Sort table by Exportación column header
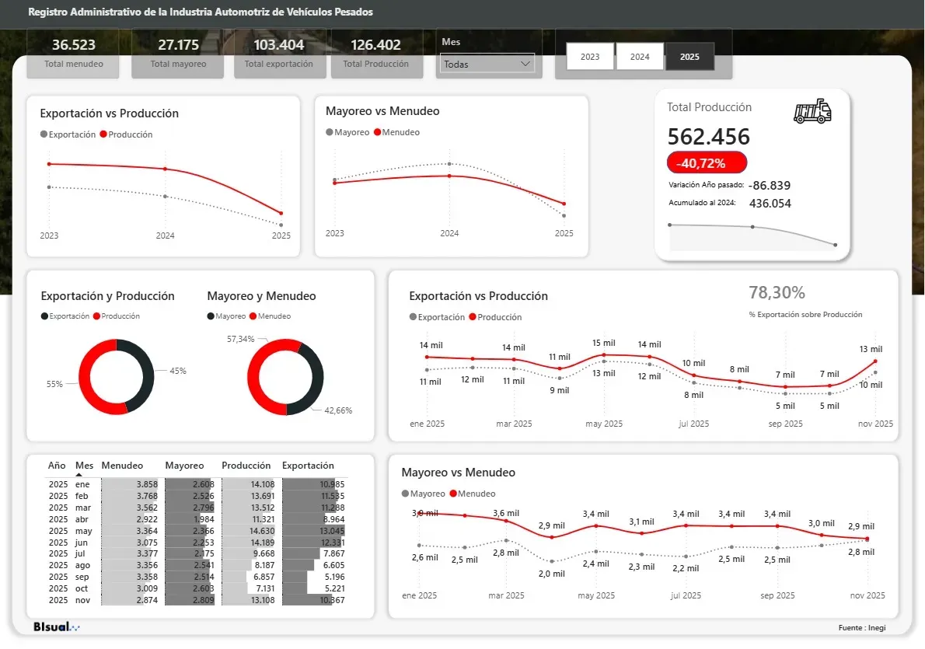Image resolution: width=925 pixels, height=649 pixels. coord(308,466)
